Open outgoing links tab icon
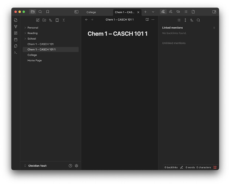The height and width of the screenshot is (185, 230). click(x=170, y=12)
